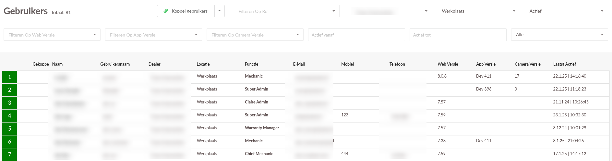
Task: Click the Actief tot date field
Action: (458, 35)
